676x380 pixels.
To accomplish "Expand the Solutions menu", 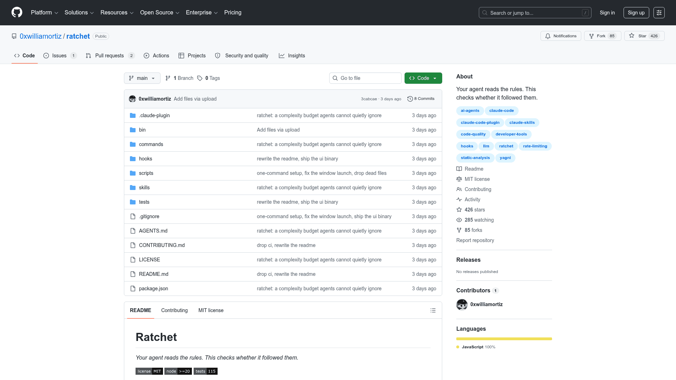I will (x=79, y=13).
